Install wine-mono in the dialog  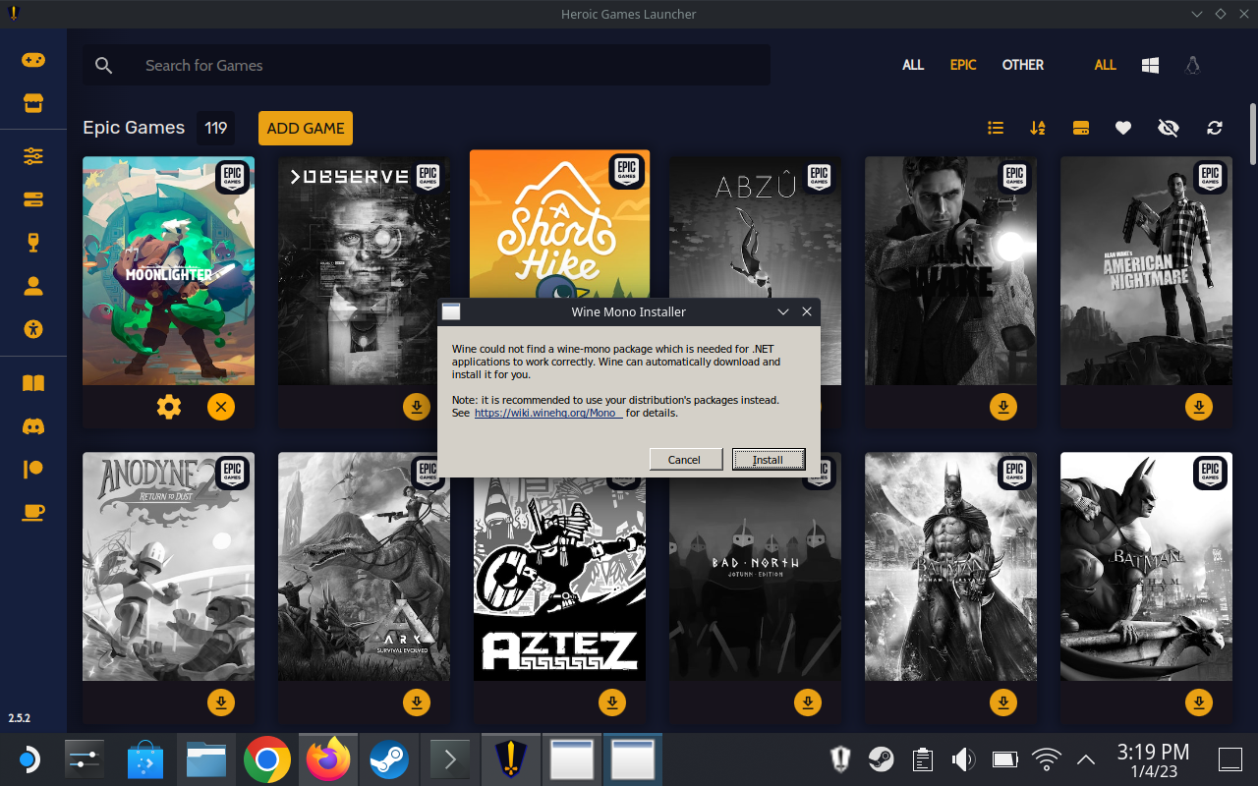click(x=769, y=459)
